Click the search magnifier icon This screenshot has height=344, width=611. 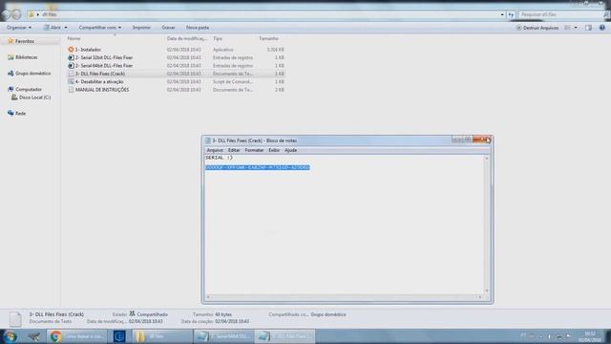point(606,14)
